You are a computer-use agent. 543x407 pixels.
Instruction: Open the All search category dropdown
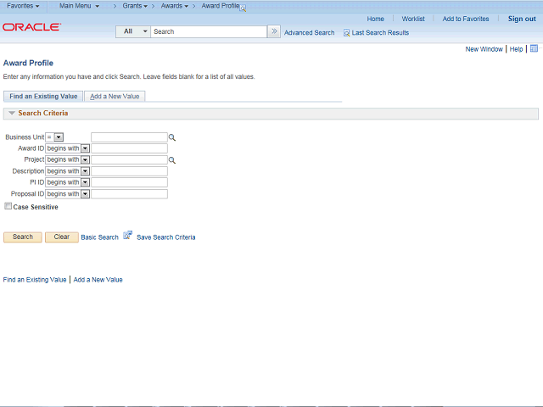(x=133, y=31)
